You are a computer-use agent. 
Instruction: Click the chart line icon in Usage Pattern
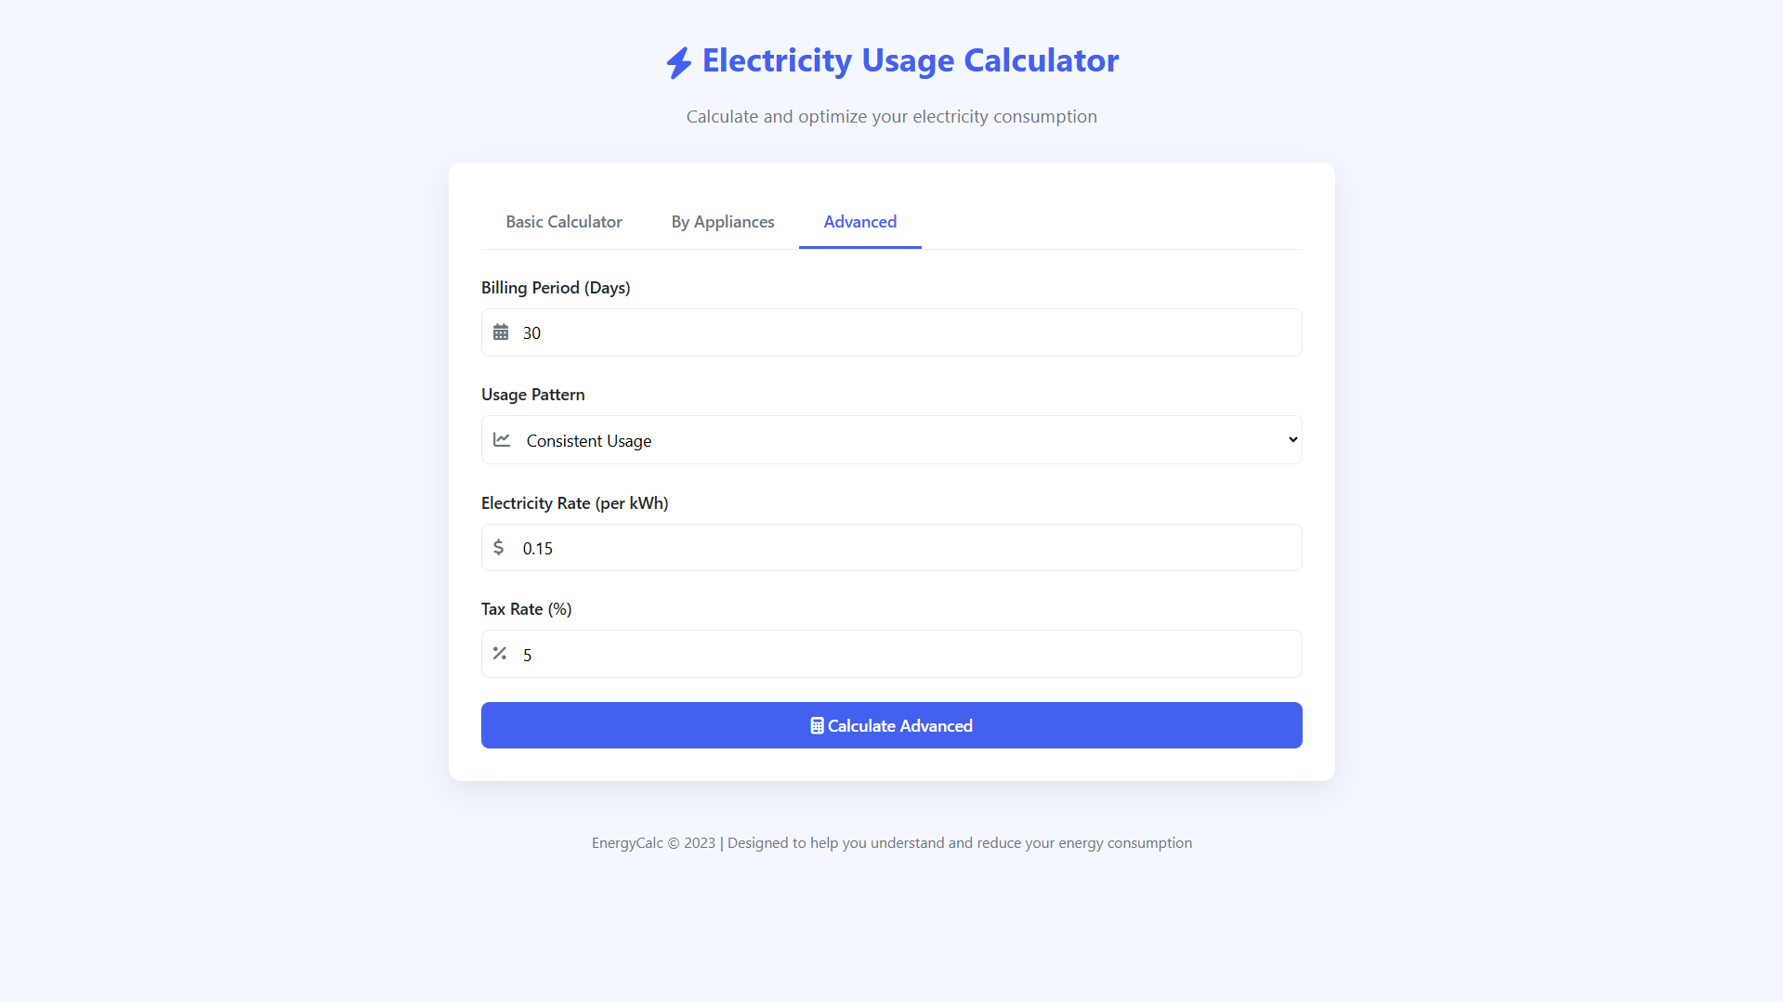(502, 439)
